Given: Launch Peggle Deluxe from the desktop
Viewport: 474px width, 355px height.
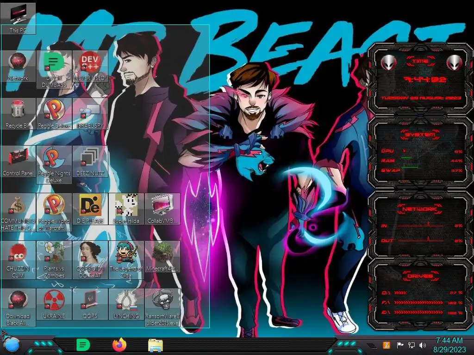Looking at the screenshot, I should click(x=54, y=114).
